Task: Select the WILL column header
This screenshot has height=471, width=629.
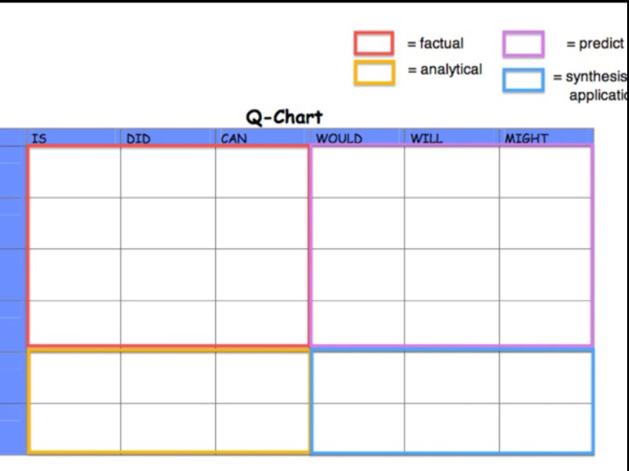Action: tap(426, 139)
